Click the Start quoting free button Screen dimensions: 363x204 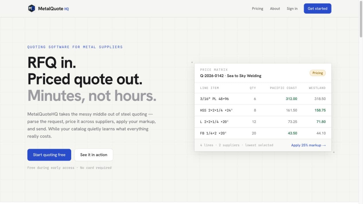click(49, 155)
